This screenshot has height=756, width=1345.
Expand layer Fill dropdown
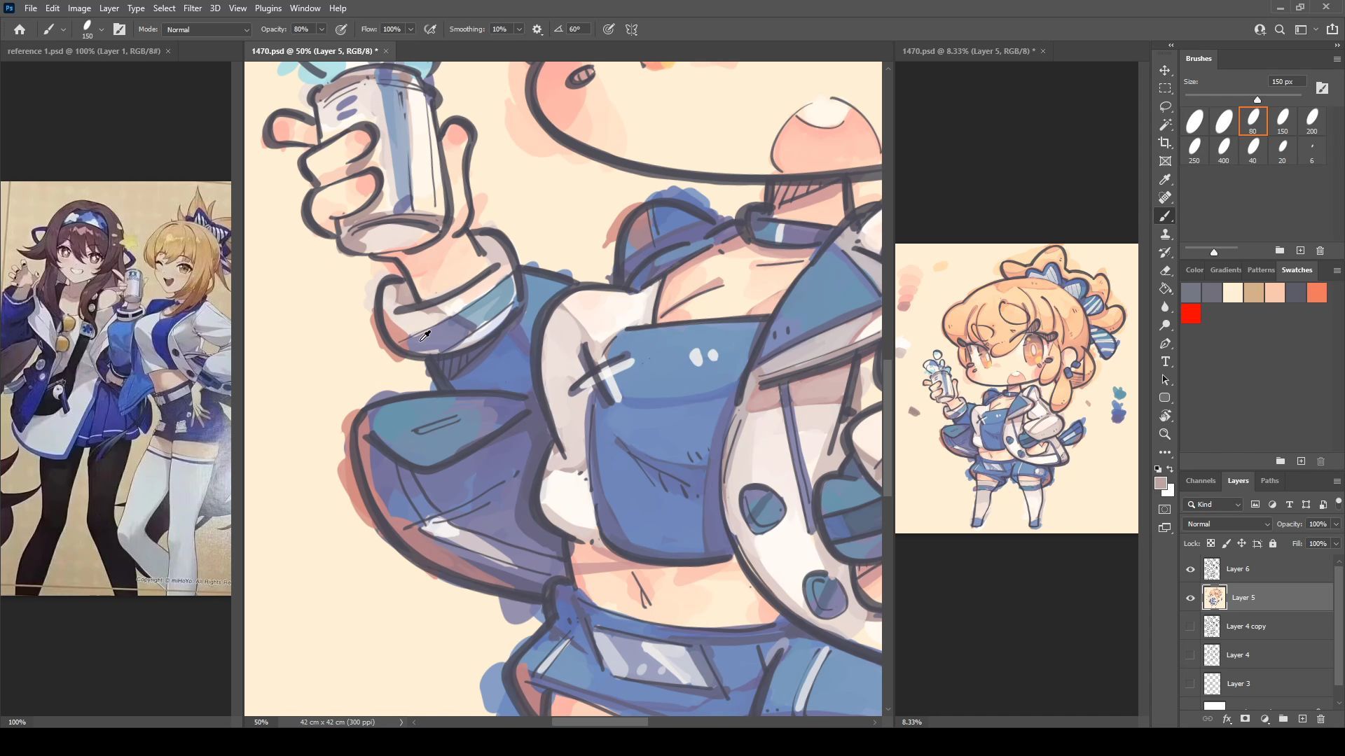point(1336,544)
